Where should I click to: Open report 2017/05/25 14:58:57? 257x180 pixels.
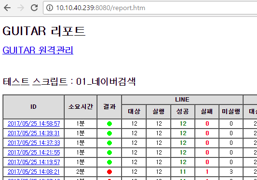[34, 124]
